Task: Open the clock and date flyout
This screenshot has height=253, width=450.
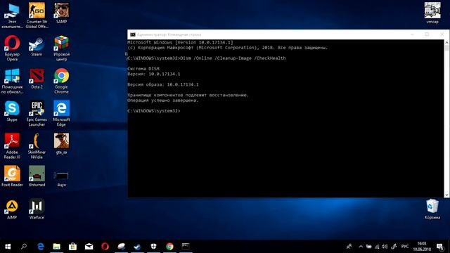Action: pyautogui.click(x=422, y=247)
